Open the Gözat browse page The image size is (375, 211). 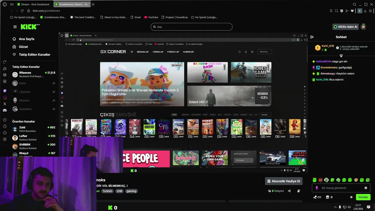(x=20, y=47)
